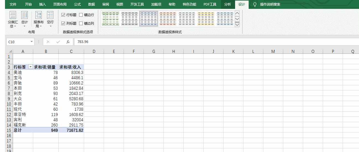Viewport: 359px width, 152px height.
Task: Open the 分类汇总 subtotals button
Action: tap(13, 19)
